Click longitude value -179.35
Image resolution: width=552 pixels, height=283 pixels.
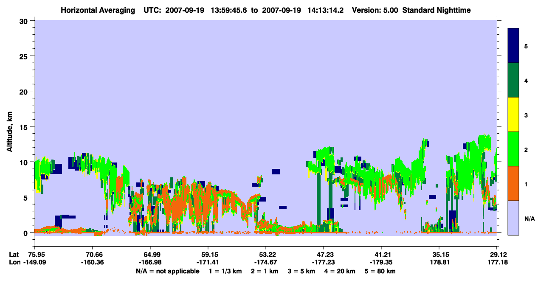(382, 262)
